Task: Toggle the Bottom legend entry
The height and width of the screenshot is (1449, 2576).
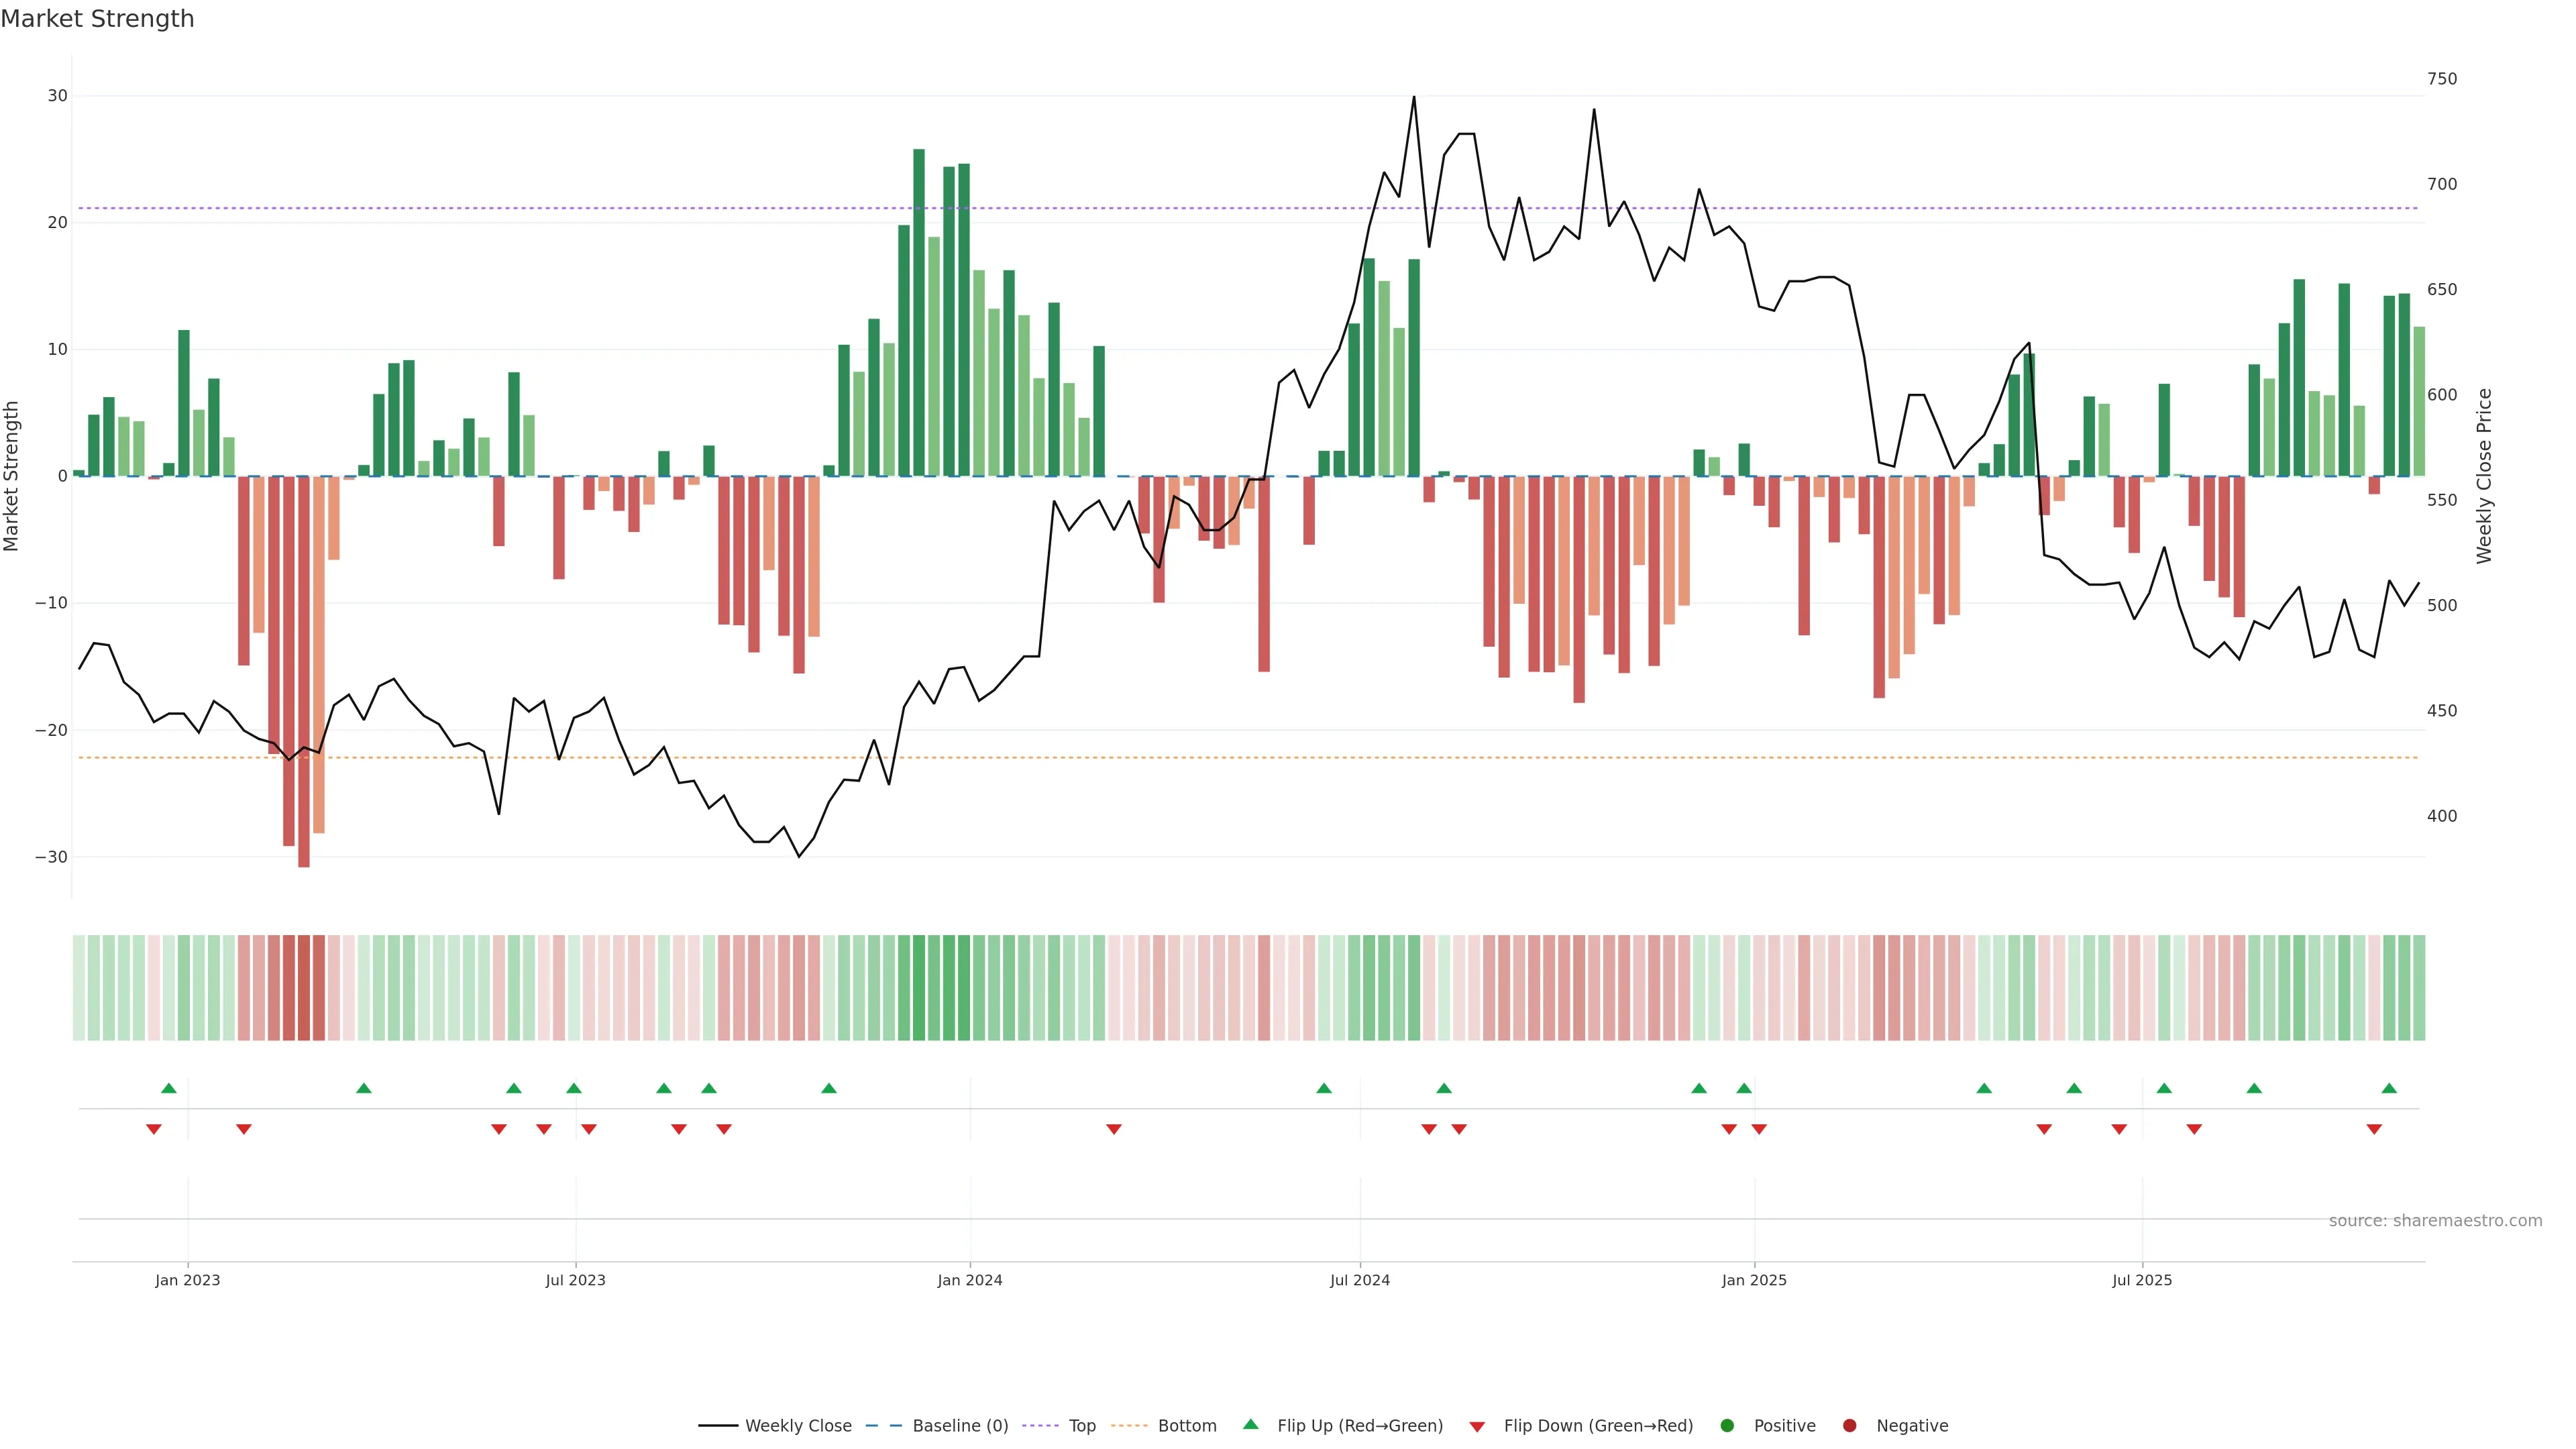Action: pos(1187,1425)
